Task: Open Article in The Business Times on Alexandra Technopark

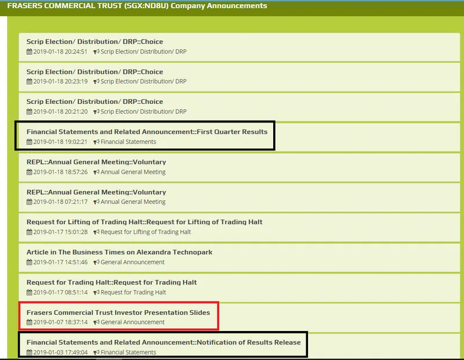Action: click(119, 252)
